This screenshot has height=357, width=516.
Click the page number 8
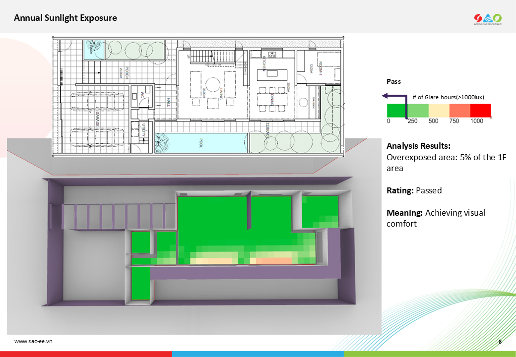point(500,342)
